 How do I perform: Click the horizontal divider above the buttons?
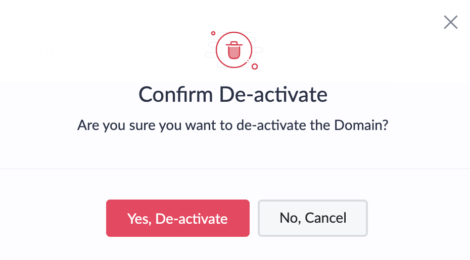(235, 169)
